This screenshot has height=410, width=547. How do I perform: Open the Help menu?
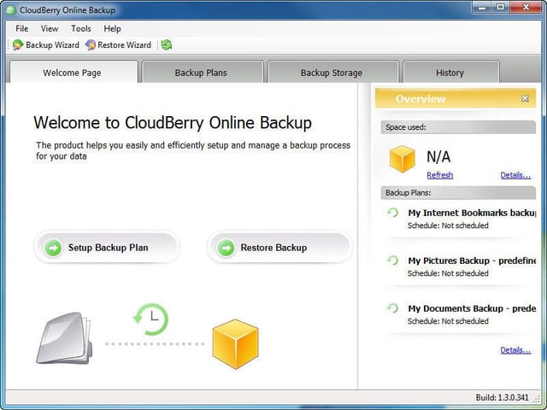[x=112, y=28]
